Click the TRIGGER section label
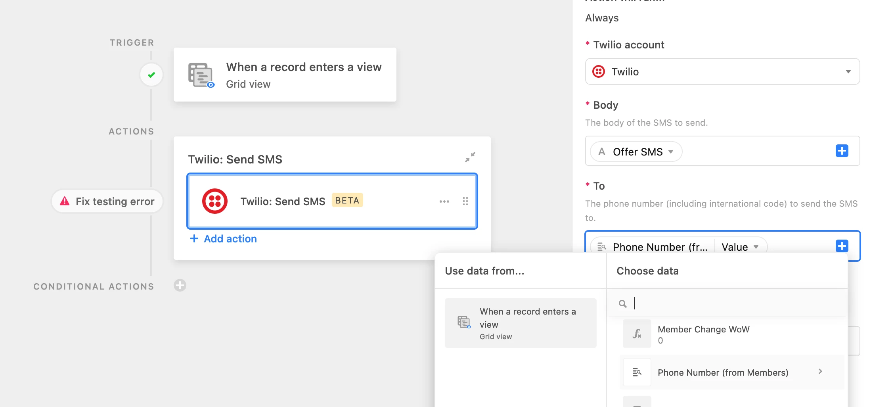The image size is (869, 407). pos(132,42)
